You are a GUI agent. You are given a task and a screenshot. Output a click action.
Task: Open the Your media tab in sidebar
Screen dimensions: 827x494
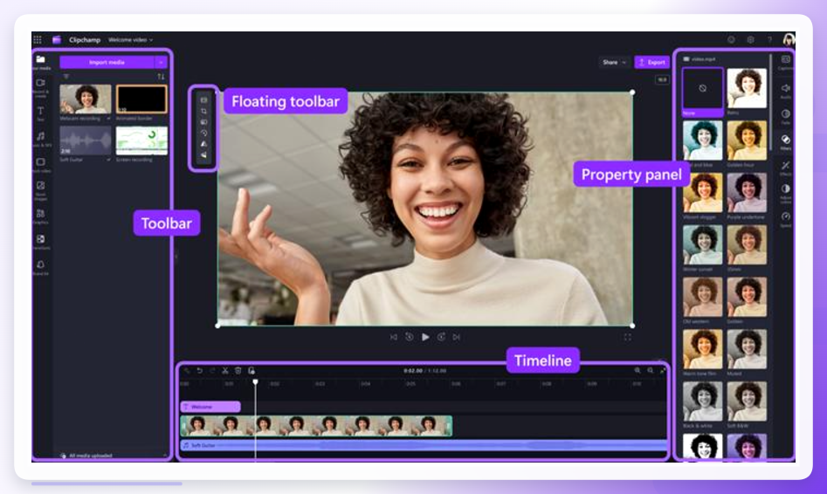pos(41,62)
